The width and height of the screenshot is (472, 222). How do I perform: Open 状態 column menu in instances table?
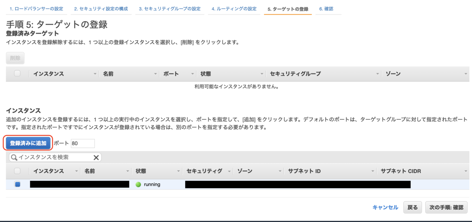[x=179, y=171]
